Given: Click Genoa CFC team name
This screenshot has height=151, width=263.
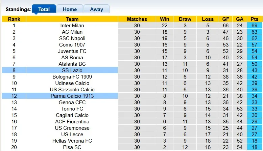Looking at the screenshot, I should (72, 102).
